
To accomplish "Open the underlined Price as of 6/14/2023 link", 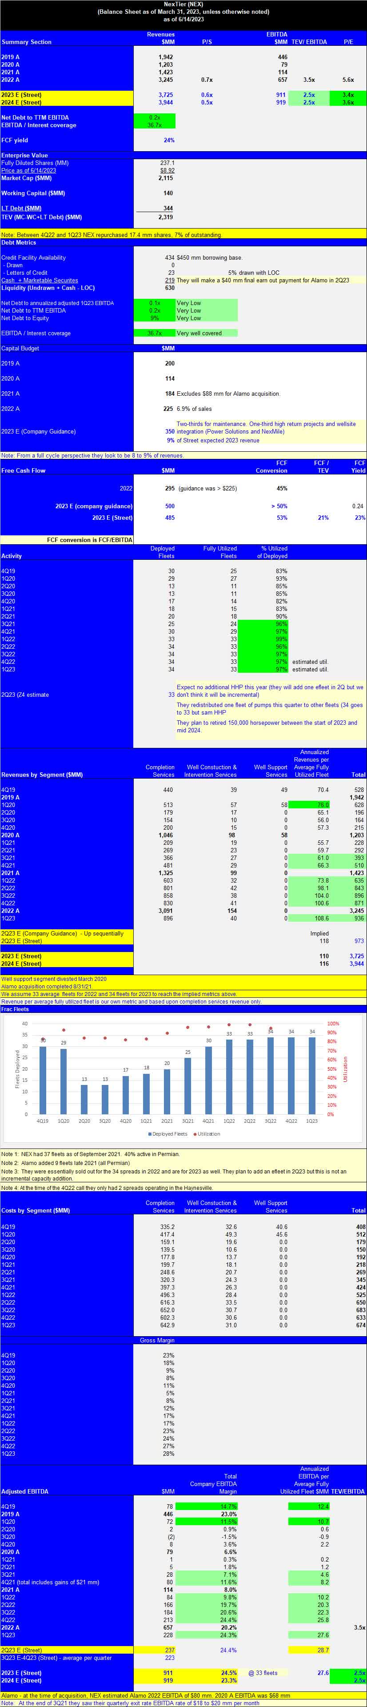I will point(28,170).
